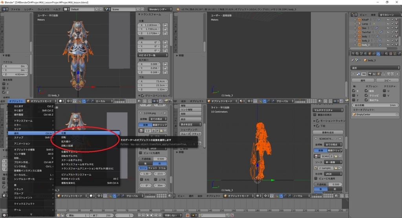Expand the モーショントラッキング panel
This screenshot has height=218, width=402.
(x=314, y=121)
